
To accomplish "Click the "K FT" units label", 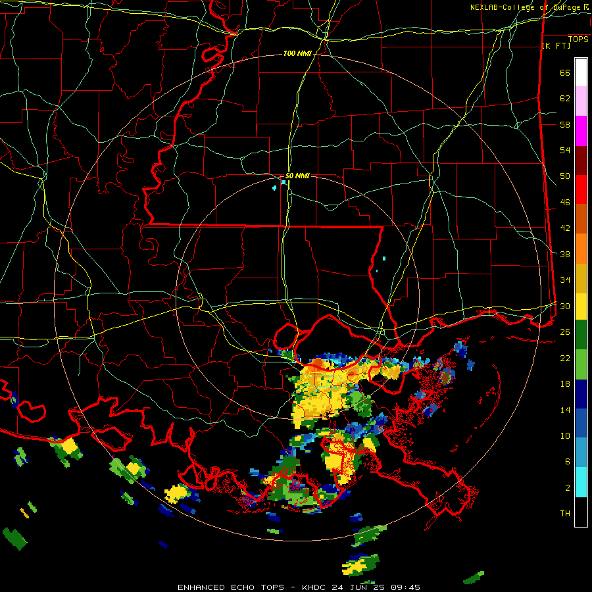I will [556, 45].
